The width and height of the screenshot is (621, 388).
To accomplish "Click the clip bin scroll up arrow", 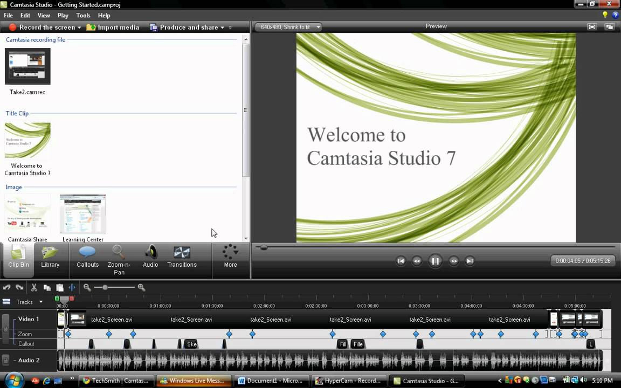I will click(x=246, y=39).
